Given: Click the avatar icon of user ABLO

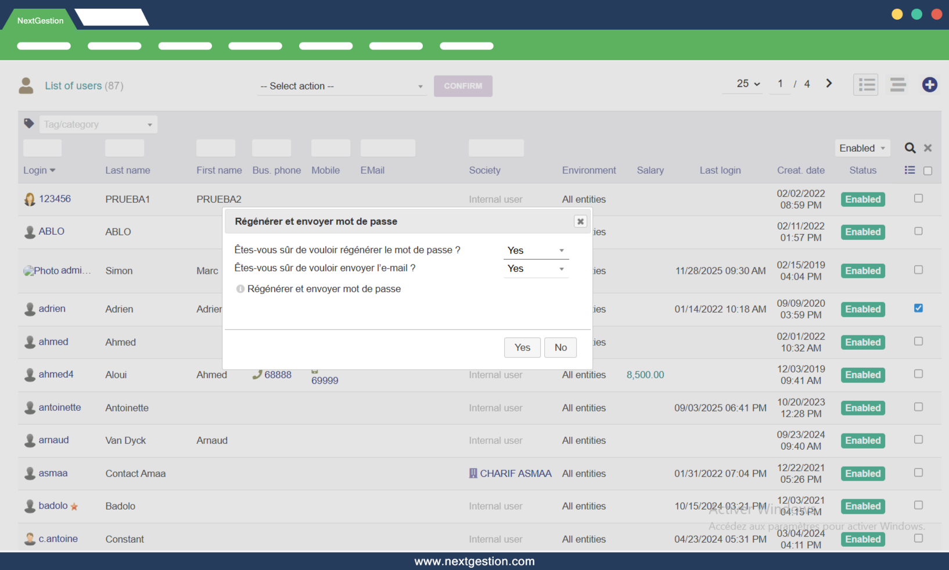Looking at the screenshot, I should [30, 232].
